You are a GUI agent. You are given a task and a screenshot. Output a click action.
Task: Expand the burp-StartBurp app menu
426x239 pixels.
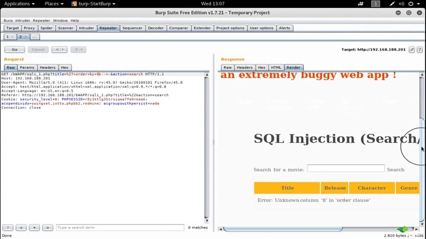point(93,4)
